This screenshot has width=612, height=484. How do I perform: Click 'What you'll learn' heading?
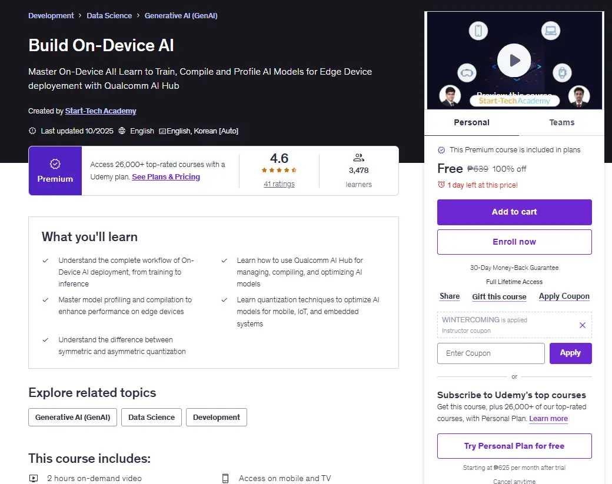coord(90,237)
